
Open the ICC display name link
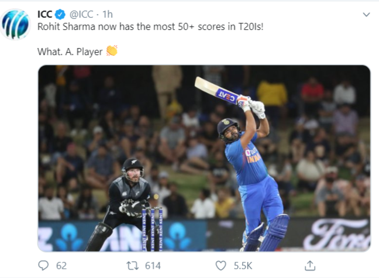pos(45,15)
